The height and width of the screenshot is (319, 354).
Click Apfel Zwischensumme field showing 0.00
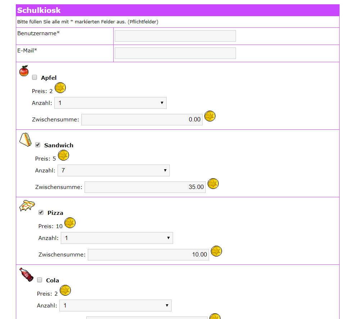pyautogui.click(x=142, y=120)
